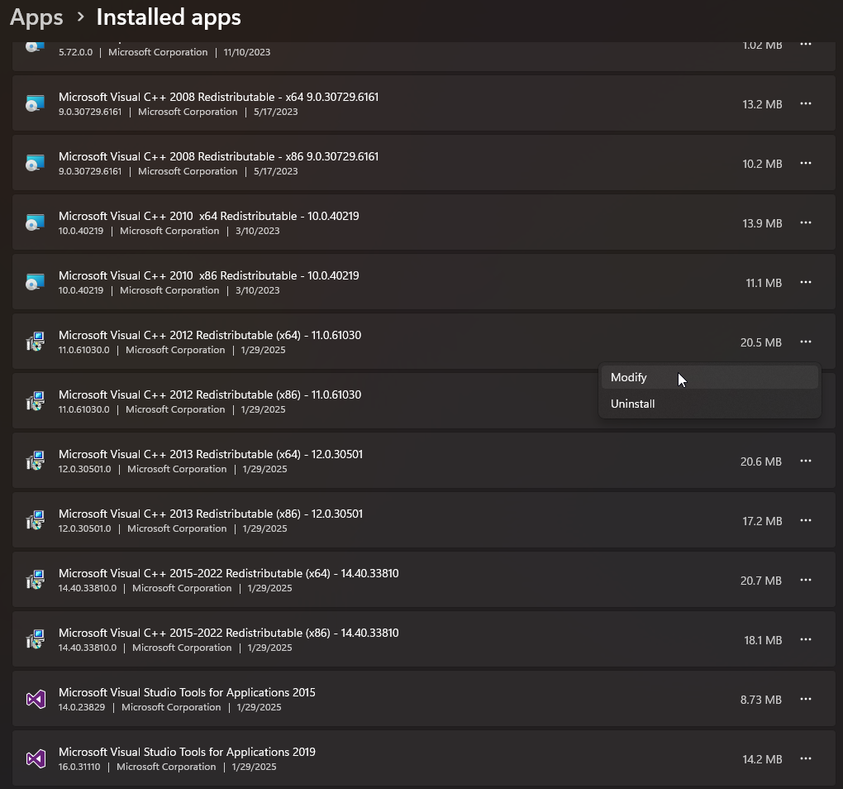The height and width of the screenshot is (789, 843).
Task: Click the Visual C++ 2008 x64 installer icon
Action: pos(35,104)
